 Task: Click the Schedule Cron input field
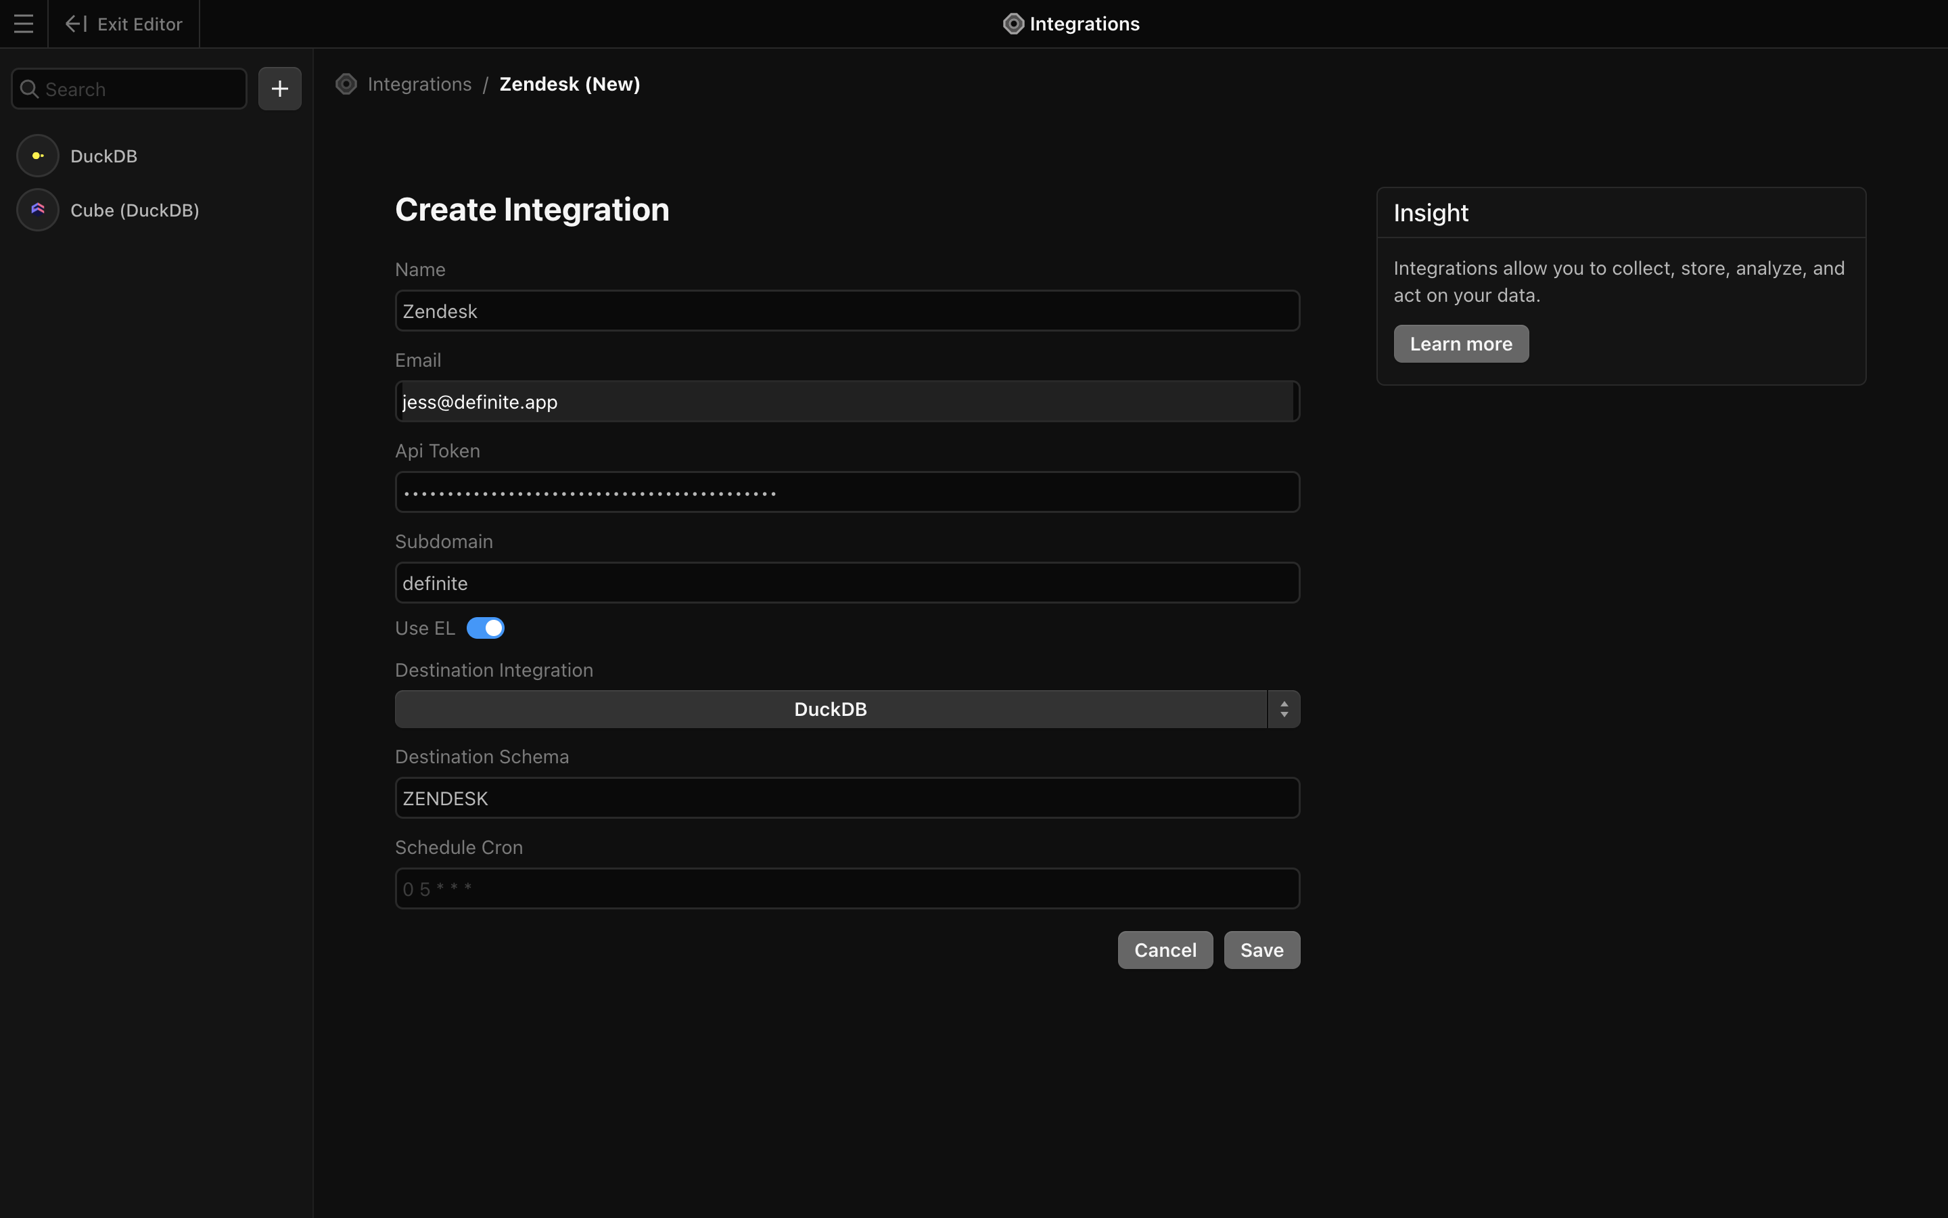[847, 889]
